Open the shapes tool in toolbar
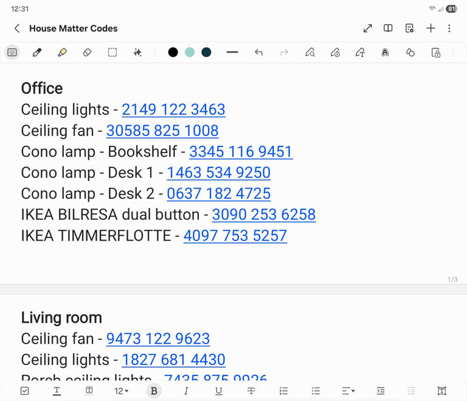Viewport: 467px width, 401px height. pos(410,53)
